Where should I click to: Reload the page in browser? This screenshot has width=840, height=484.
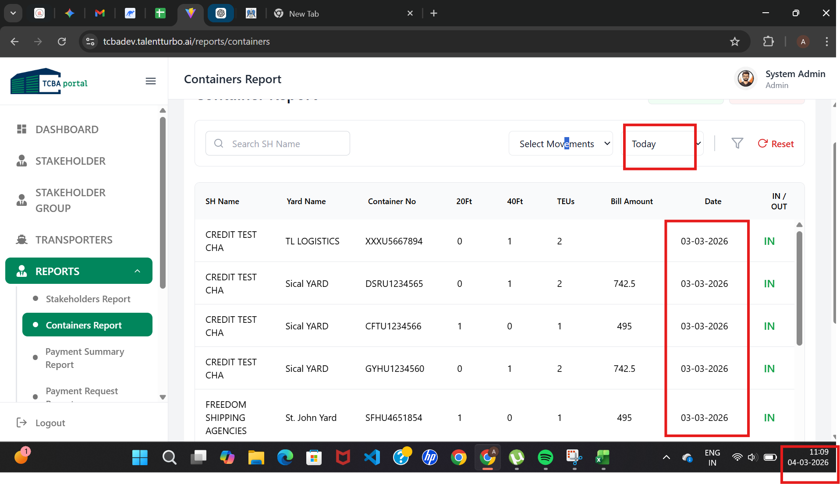62,42
